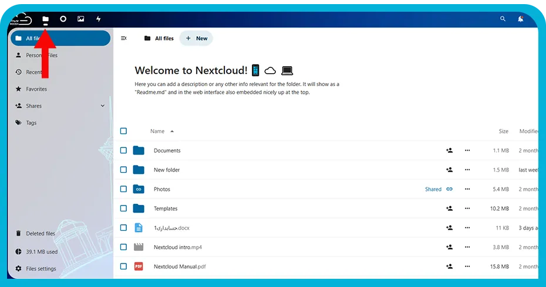Open the New folder entry
The height and width of the screenshot is (287, 546).
pyautogui.click(x=167, y=170)
